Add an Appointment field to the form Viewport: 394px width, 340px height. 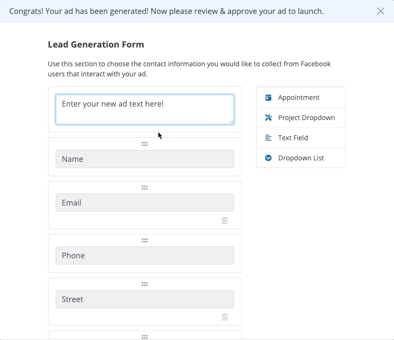tap(298, 97)
